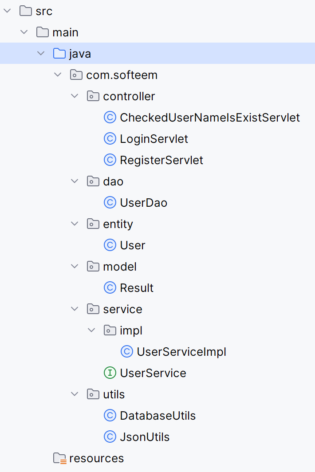Viewport: 315px width, 472px height.
Task: Collapse the java folder
Action: 41,53
